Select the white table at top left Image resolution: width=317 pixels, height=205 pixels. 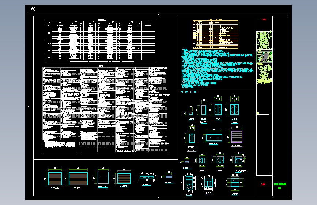pyautogui.click(x=101, y=40)
